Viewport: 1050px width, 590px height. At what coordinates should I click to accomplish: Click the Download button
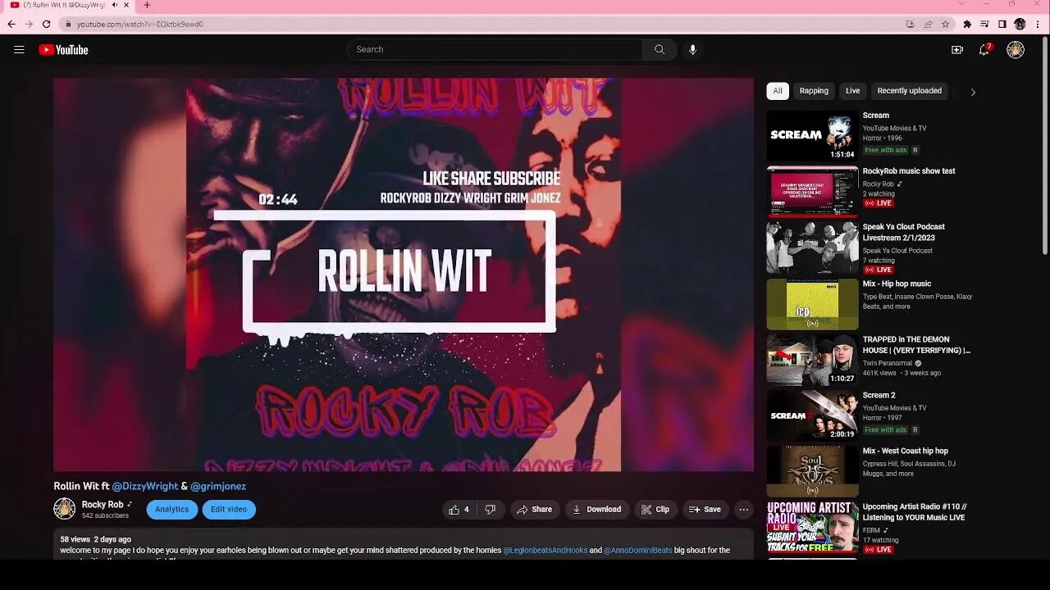[x=597, y=510]
